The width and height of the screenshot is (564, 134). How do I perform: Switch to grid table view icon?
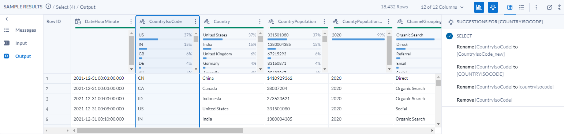(510, 7)
